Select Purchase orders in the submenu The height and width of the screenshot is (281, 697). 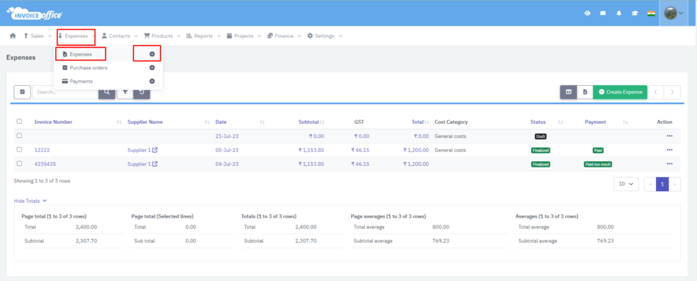pyautogui.click(x=84, y=67)
